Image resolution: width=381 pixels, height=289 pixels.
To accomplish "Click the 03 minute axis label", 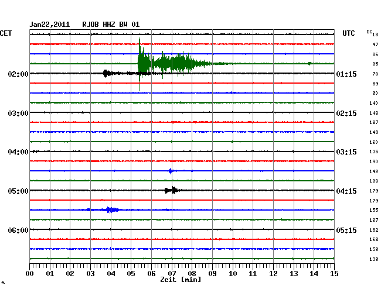I will click(x=90, y=274).
